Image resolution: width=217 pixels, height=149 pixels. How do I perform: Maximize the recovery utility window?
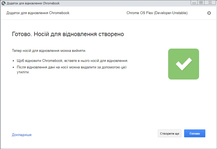(x=201, y=3)
